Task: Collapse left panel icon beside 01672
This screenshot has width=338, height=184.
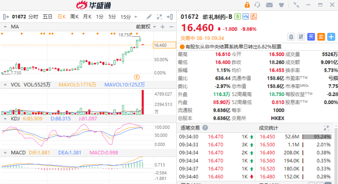Action: point(6,17)
